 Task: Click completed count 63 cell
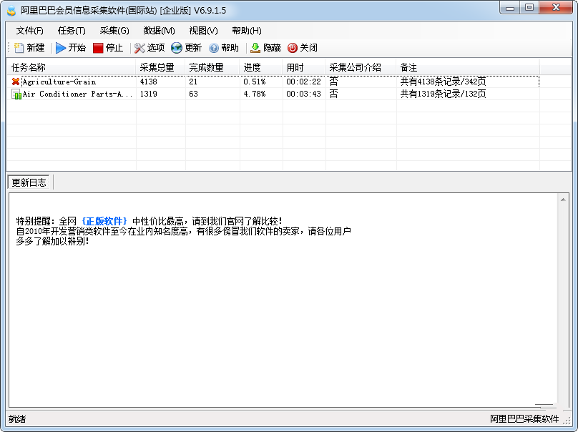[194, 94]
